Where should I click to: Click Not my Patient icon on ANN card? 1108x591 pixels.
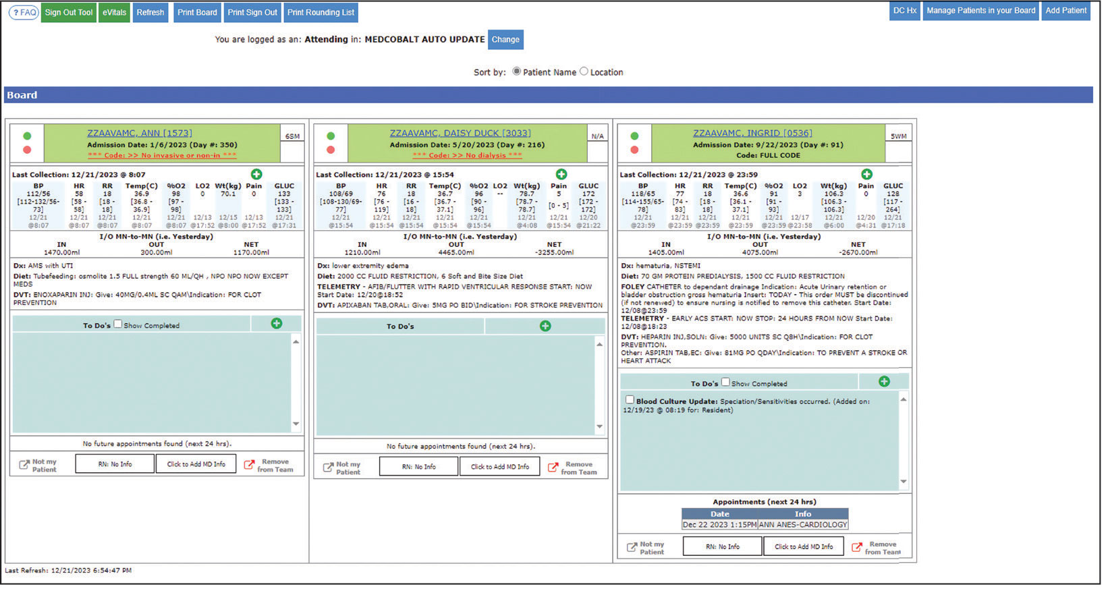coord(24,465)
